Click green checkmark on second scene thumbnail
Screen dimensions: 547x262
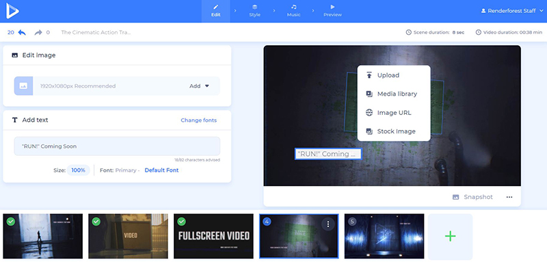(96, 222)
